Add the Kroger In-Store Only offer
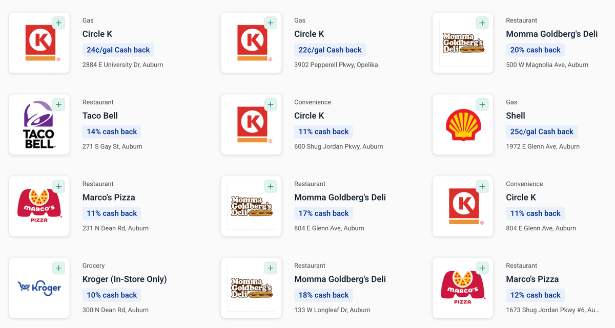Screen dimensions: 615x328 coord(59,268)
